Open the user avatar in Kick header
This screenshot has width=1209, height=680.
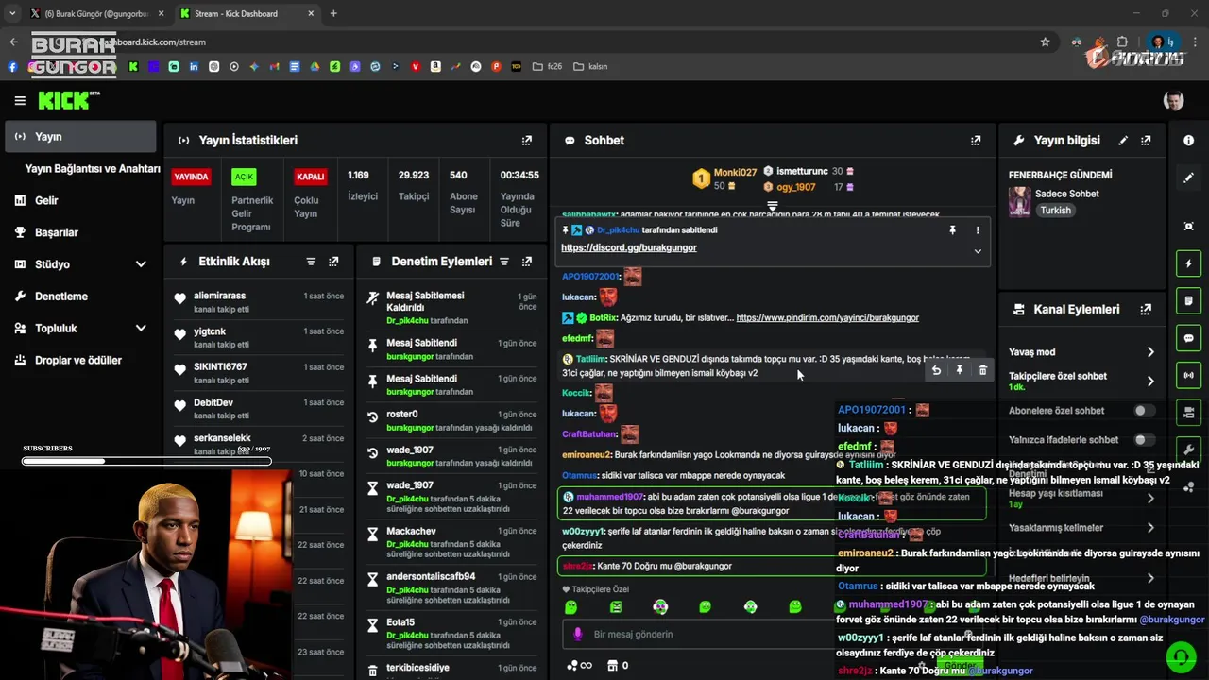[x=1173, y=100]
